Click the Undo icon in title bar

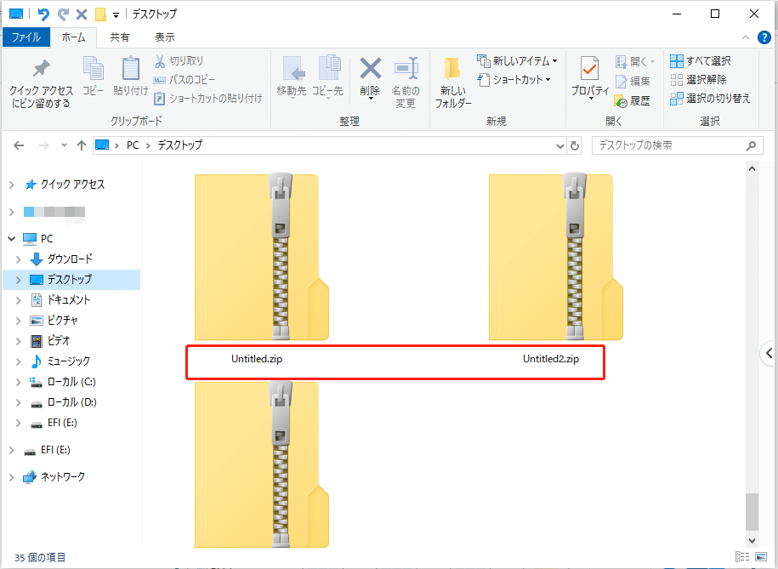point(43,14)
